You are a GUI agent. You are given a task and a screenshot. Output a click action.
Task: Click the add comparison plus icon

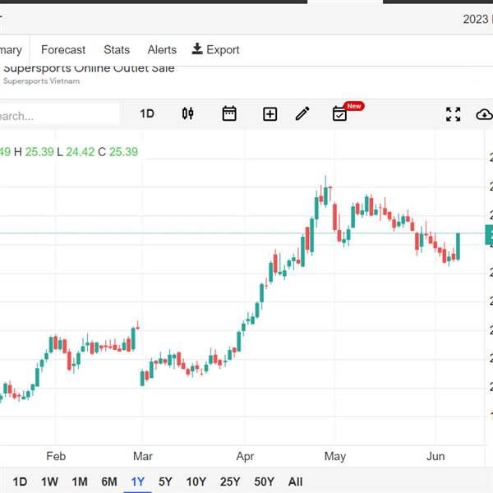(270, 114)
